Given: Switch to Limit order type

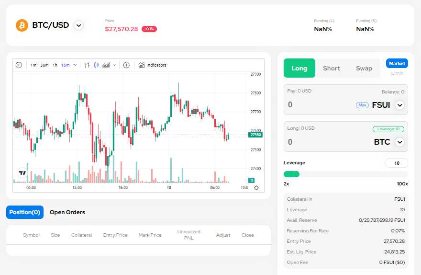Looking at the screenshot, I should point(397,73).
